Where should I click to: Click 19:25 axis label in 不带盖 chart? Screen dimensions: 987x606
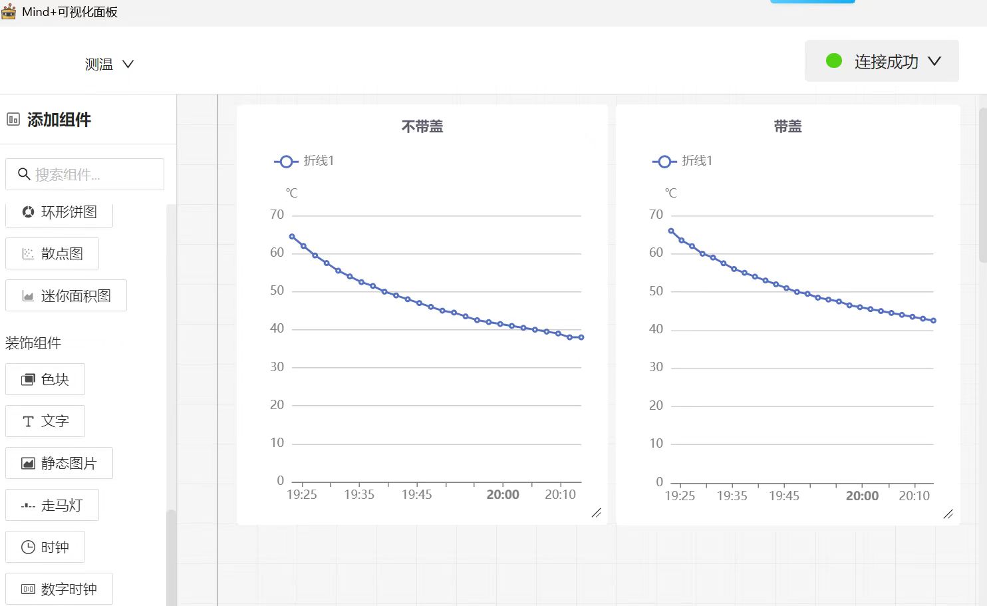[302, 495]
